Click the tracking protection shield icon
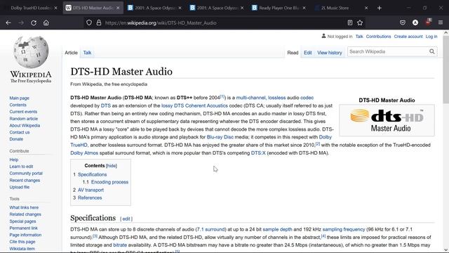Image resolution: width=449 pixels, height=253 pixels. 89,22
